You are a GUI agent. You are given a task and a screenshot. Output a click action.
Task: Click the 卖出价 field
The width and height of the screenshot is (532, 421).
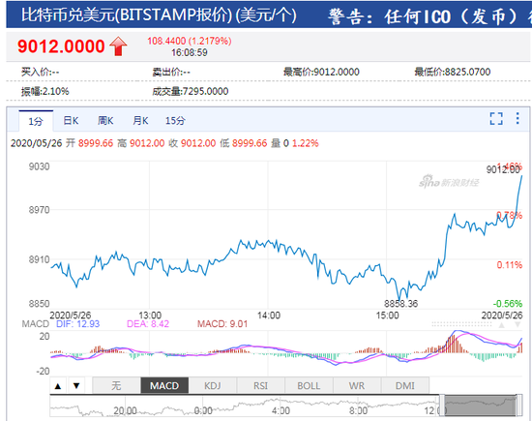tap(171, 72)
